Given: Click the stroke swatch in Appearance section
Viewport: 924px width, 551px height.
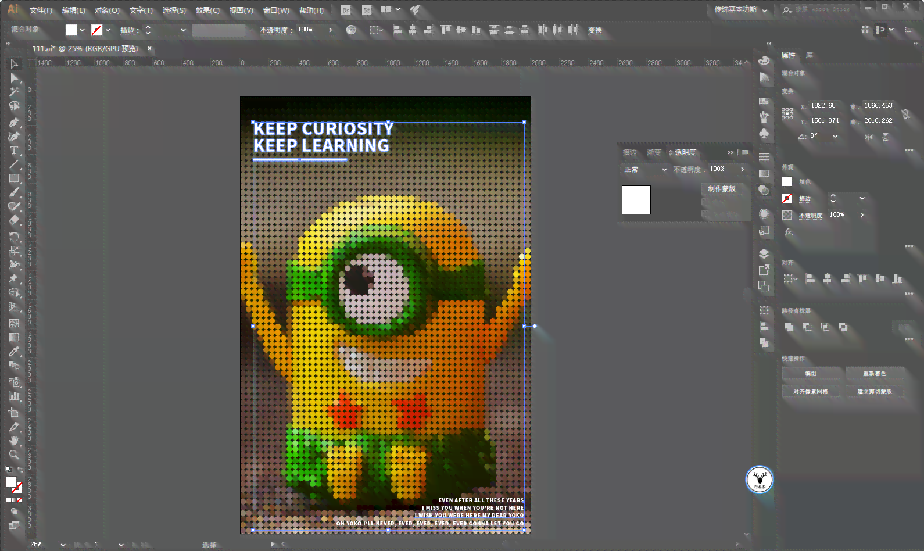Looking at the screenshot, I should pos(787,198).
